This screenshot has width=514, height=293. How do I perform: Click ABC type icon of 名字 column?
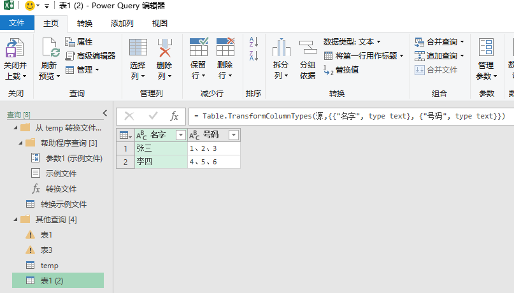(x=141, y=135)
